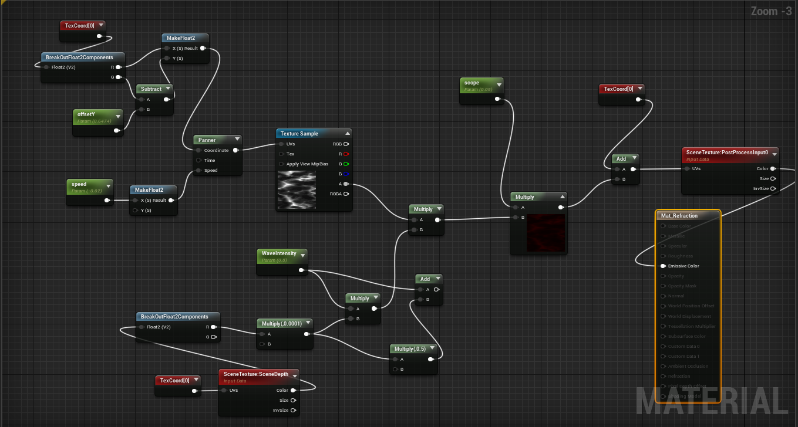Click the Emissive Color pin on Mat_Refraction
The image size is (798, 427).
coord(662,266)
